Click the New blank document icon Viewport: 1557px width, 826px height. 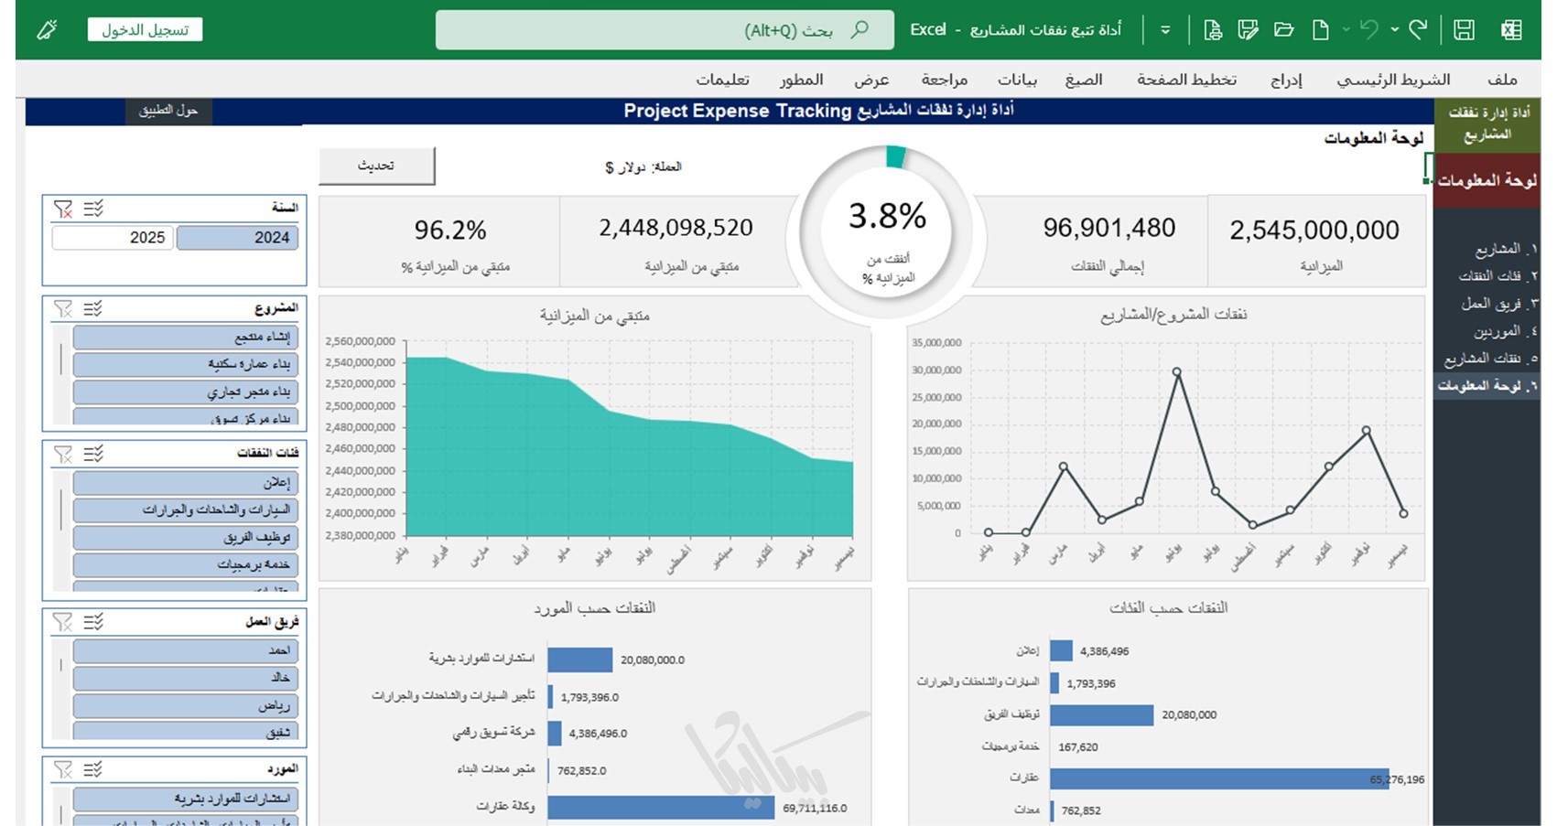click(x=1320, y=30)
